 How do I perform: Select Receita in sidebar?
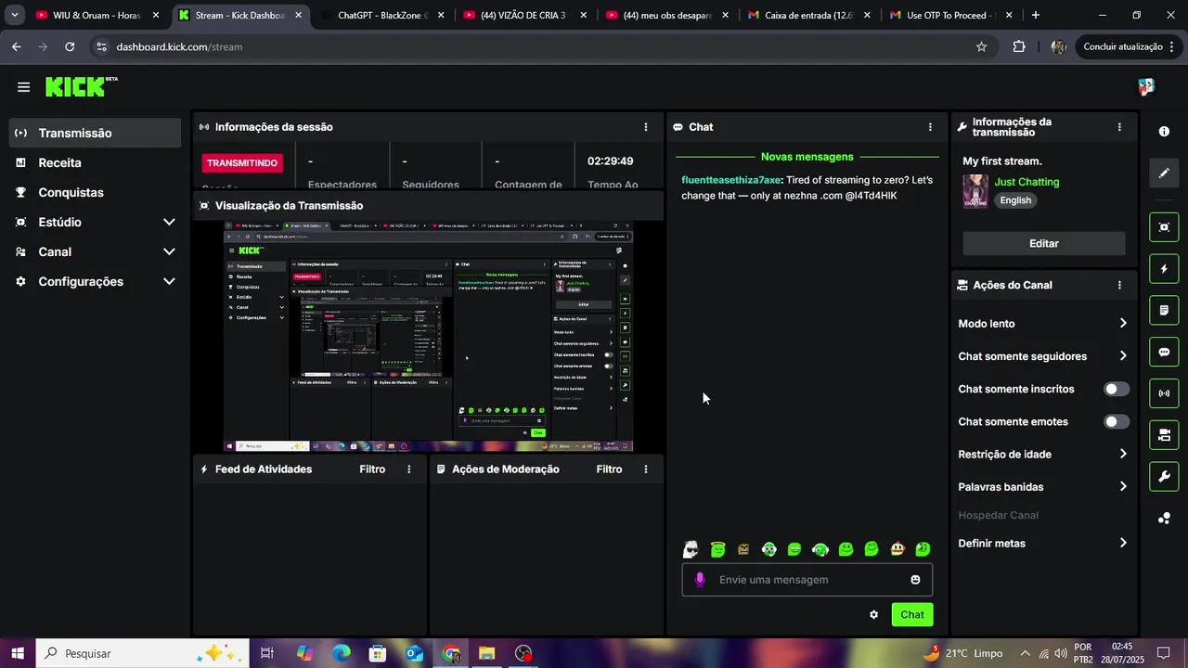(95, 163)
